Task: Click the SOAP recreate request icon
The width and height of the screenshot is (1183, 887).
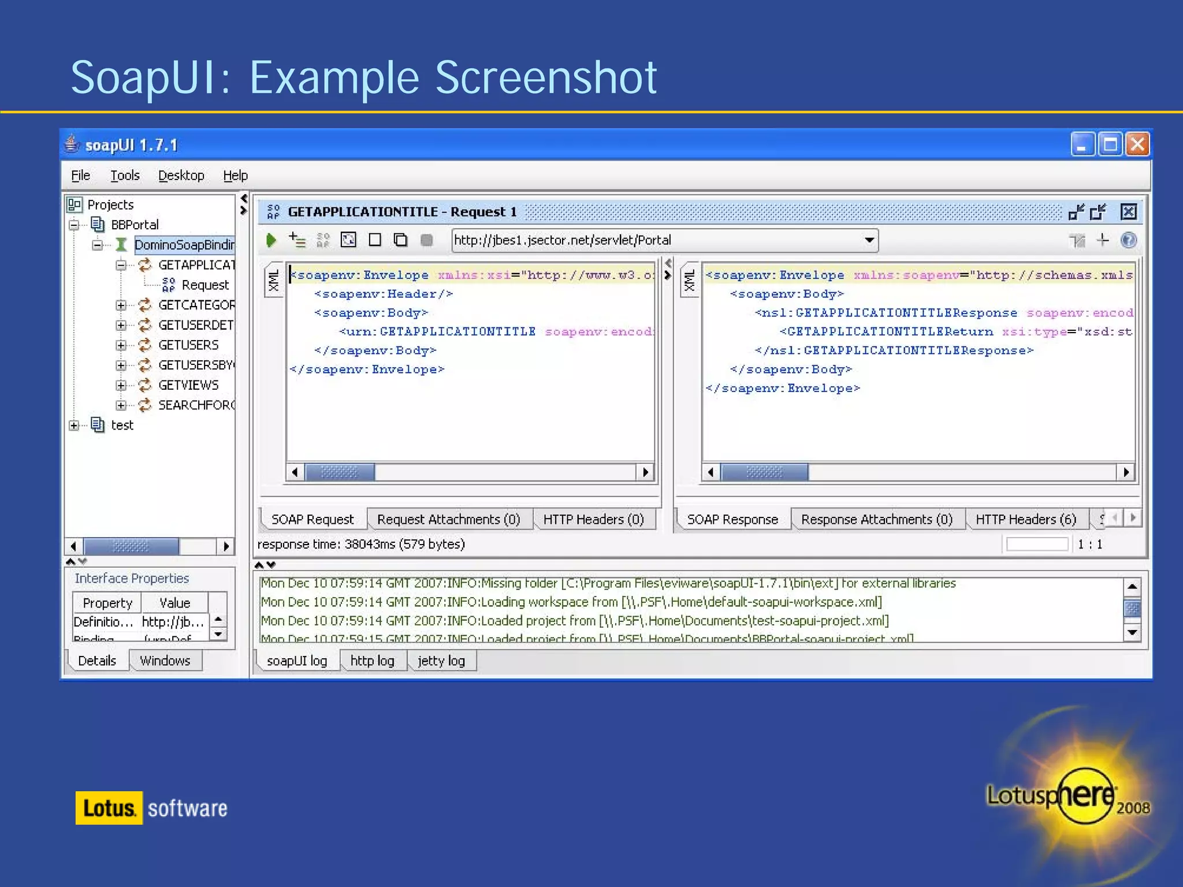Action: pos(323,240)
